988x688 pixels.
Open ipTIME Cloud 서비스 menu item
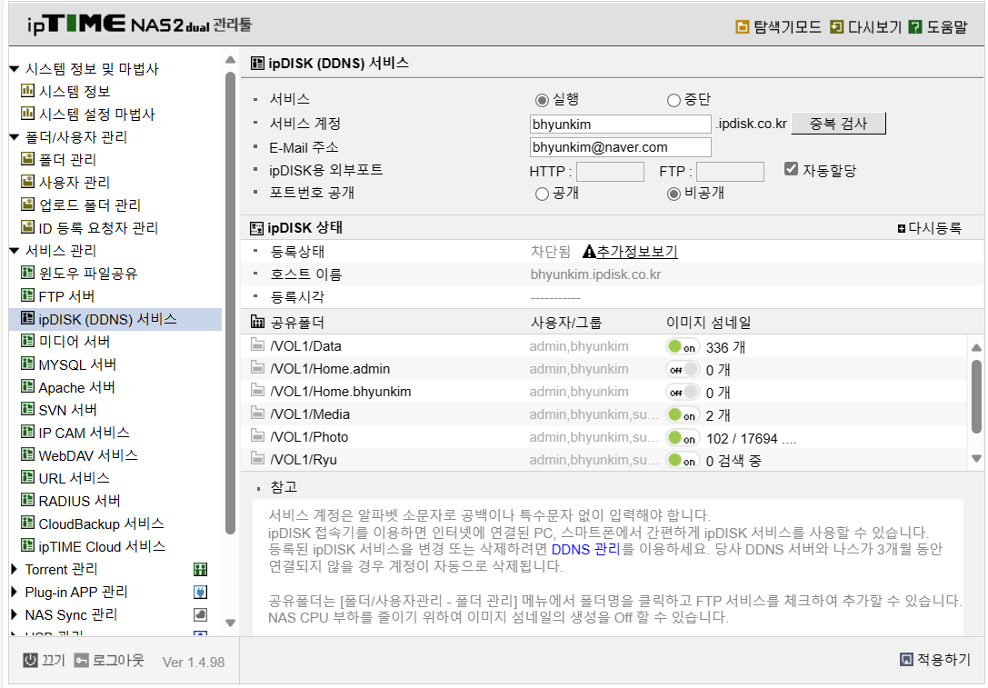[102, 545]
